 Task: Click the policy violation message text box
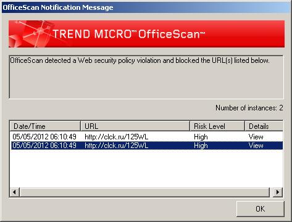[x=146, y=77]
